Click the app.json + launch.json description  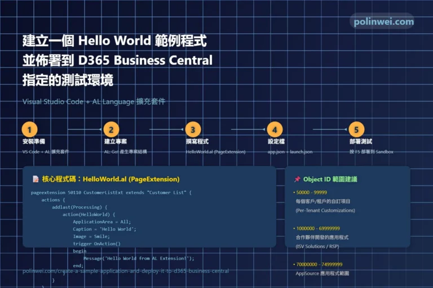point(290,151)
